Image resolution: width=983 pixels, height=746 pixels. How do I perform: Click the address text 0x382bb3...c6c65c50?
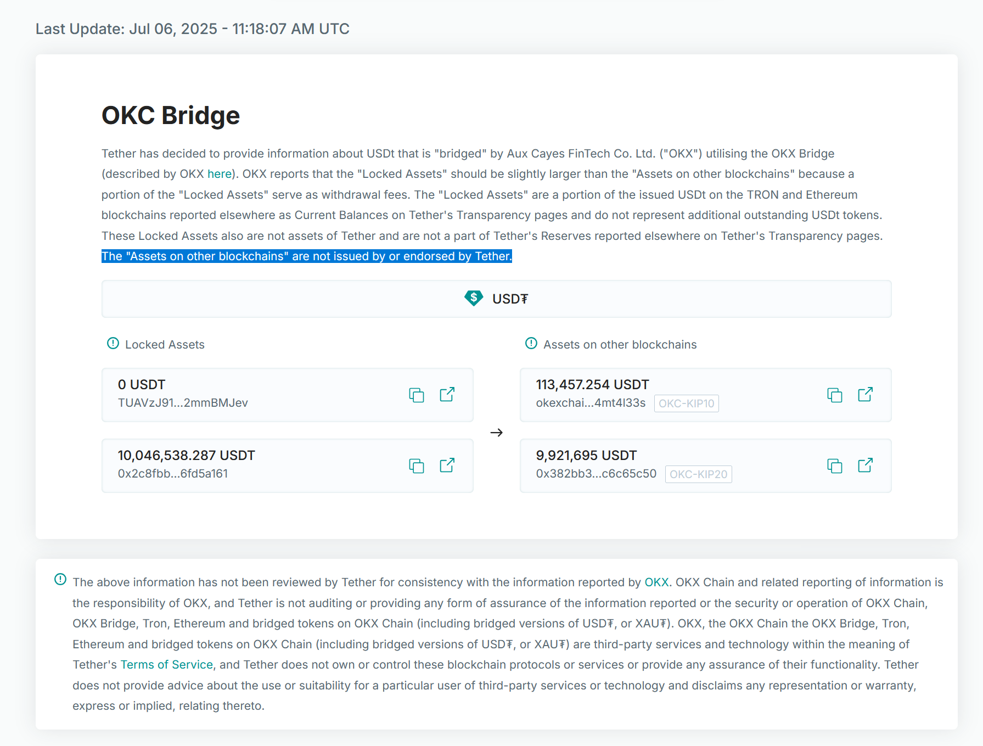coord(596,474)
